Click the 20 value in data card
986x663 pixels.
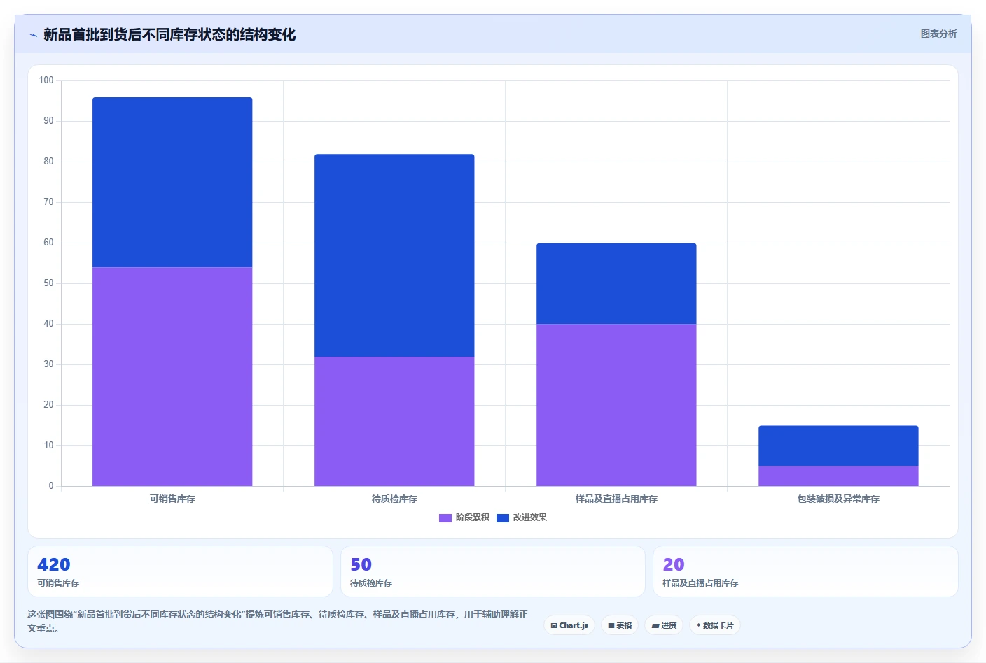click(674, 564)
